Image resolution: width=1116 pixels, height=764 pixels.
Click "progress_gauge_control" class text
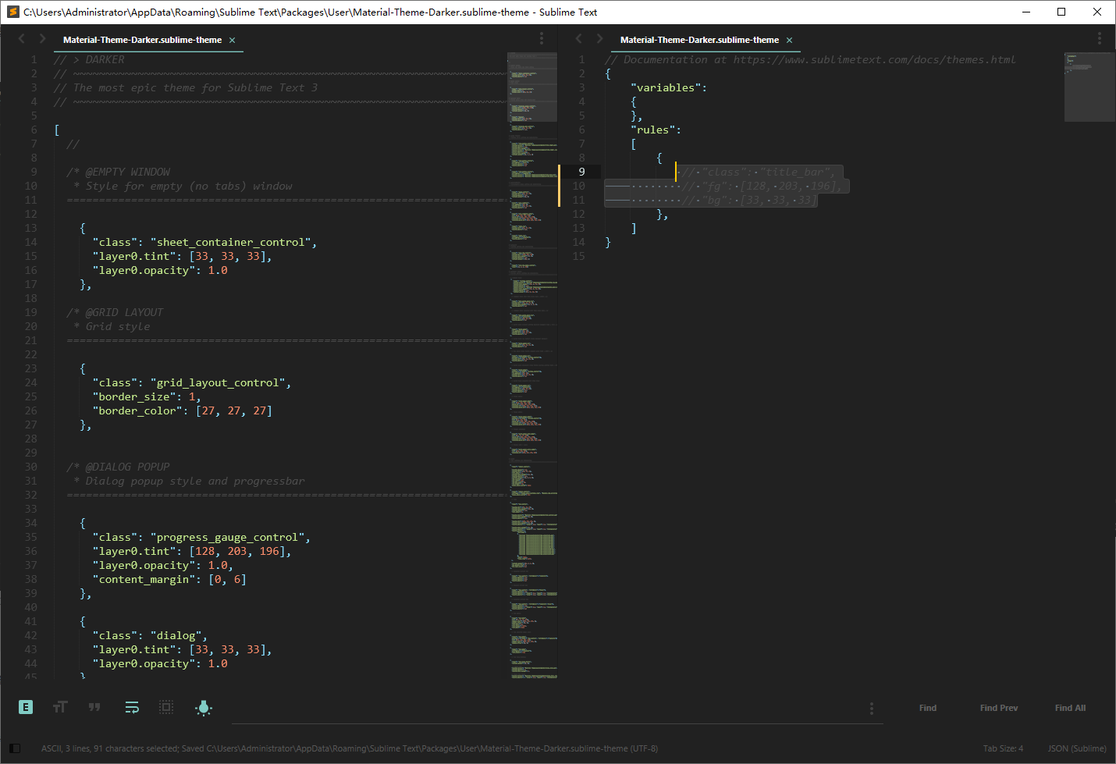pos(228,537)
